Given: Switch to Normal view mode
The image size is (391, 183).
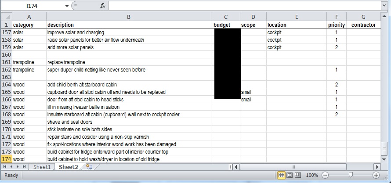Looking at the screenshot, I should [x=282, y=175].
